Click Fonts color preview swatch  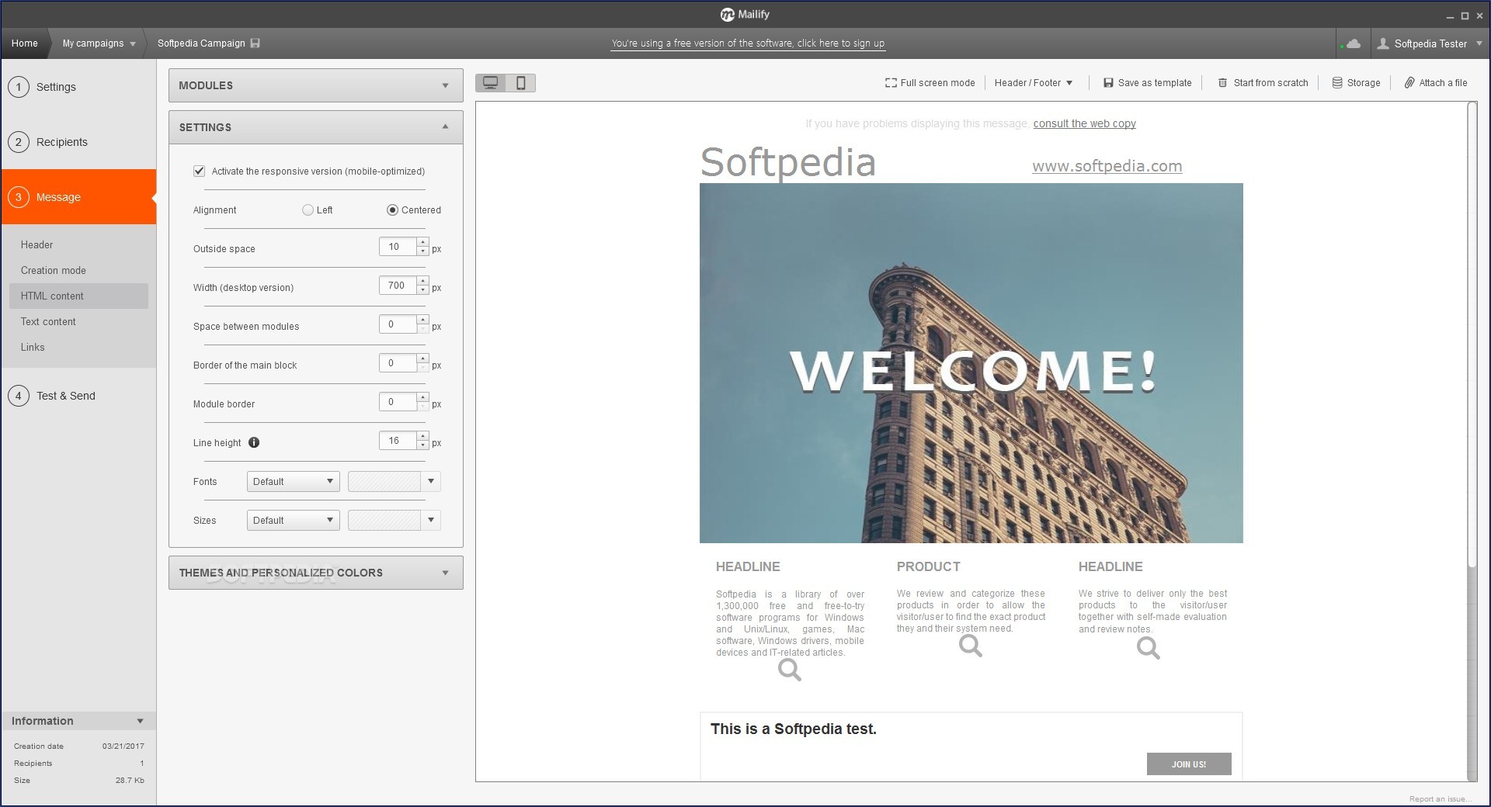384,481
